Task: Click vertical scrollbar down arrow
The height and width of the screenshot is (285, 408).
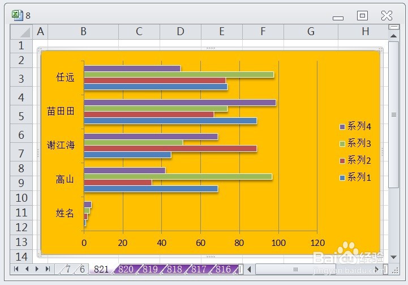Action: [394, 257]
